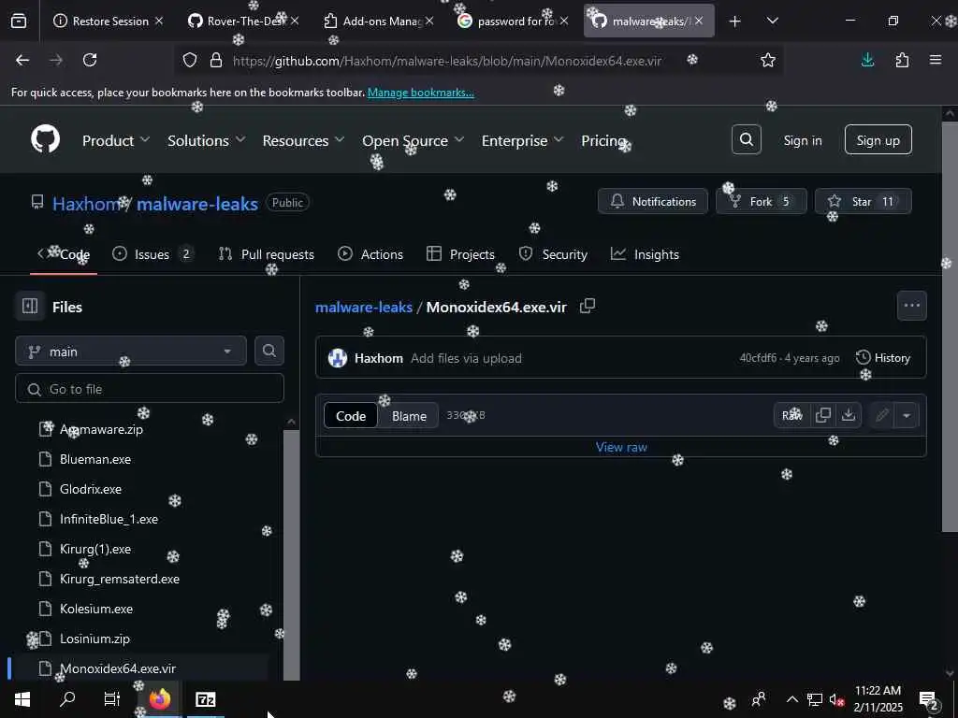Open the Projects tab
Viewport: 958px width, 718px height.
click(x=460, y=254)
